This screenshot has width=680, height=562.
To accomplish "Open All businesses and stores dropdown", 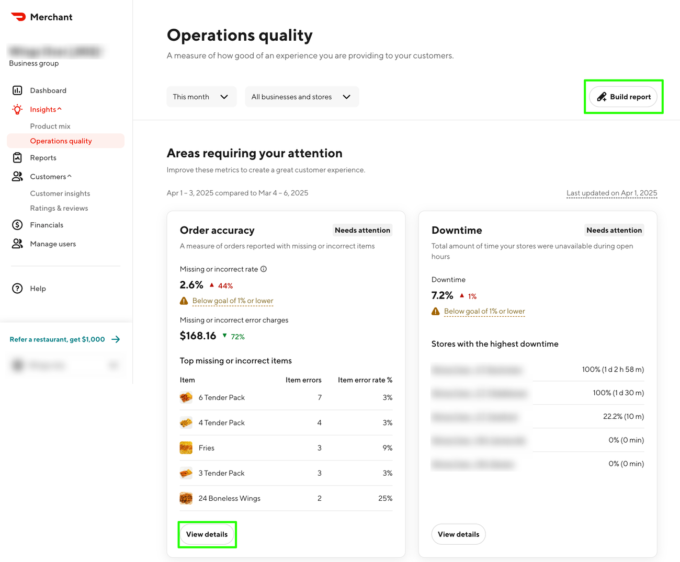I will 302,97.
